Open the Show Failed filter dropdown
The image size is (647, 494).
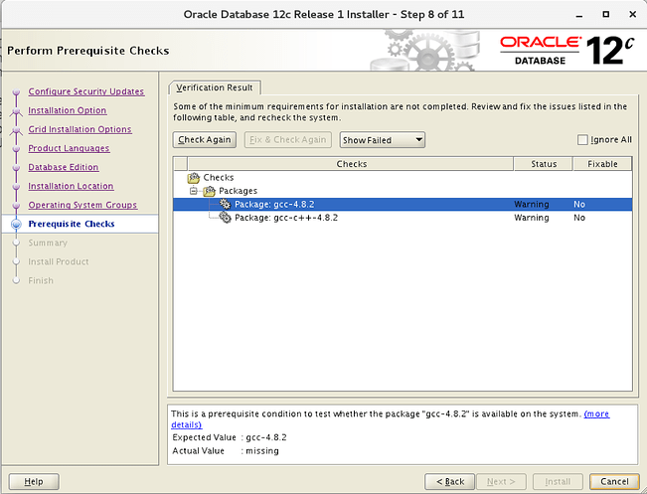[382, 140]
